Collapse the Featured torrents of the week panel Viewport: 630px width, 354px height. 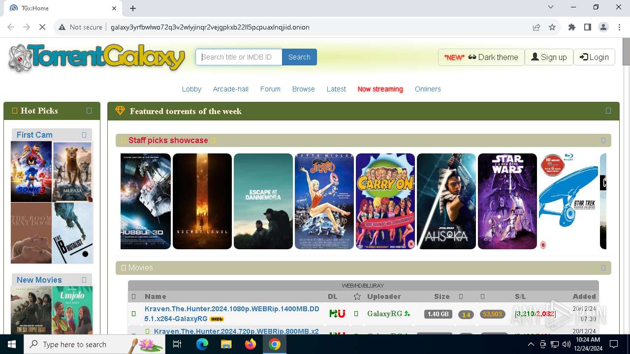click(x=608, y=111)
